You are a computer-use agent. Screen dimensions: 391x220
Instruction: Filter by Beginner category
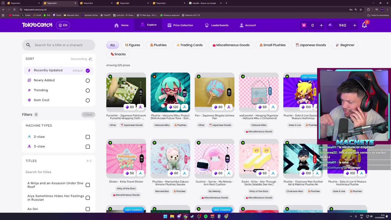345,45
